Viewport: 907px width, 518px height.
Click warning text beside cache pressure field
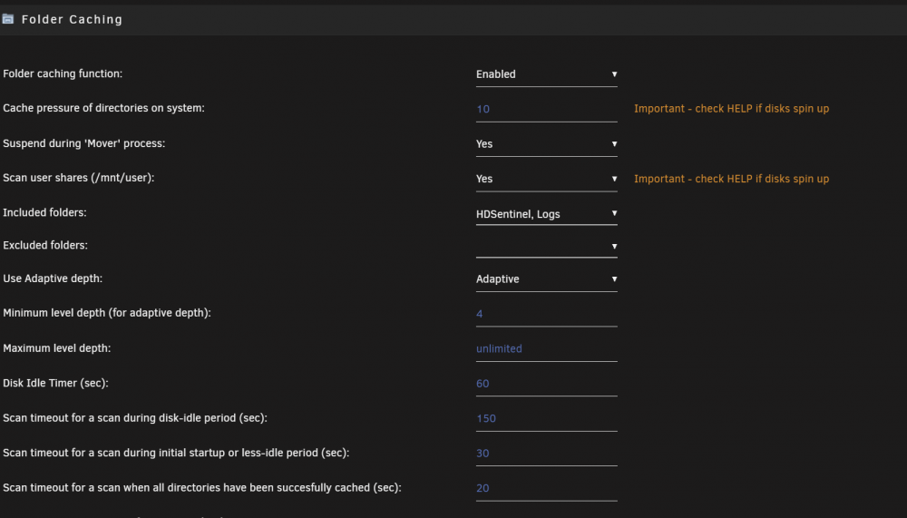click(x=731, y=109)
